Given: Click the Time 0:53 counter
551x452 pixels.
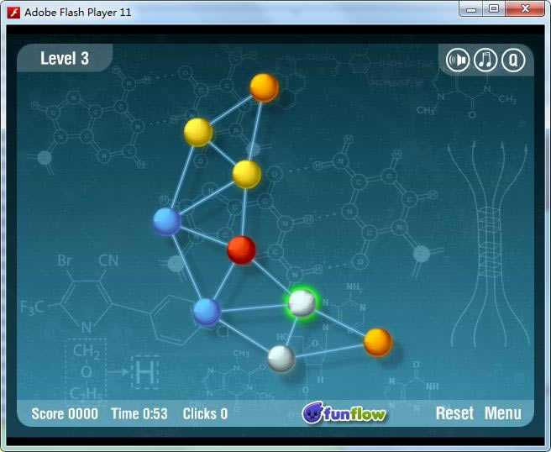Looking at the screenshot, I should [139, 413].
